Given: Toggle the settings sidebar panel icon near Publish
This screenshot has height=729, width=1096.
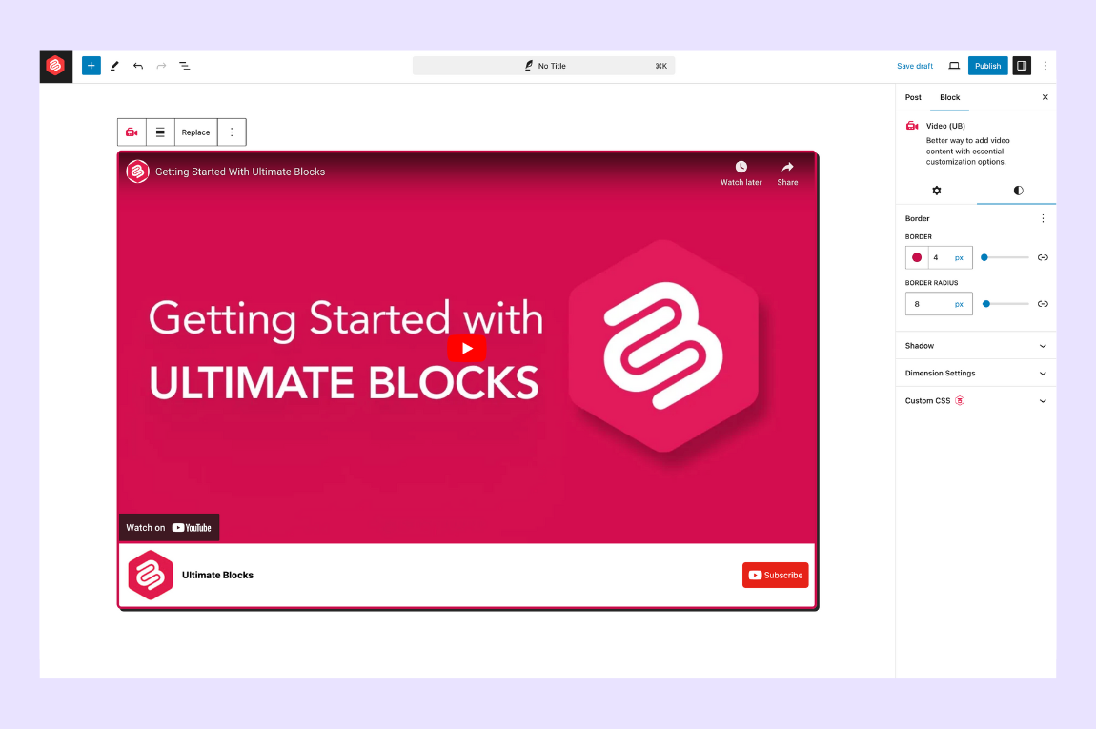Looking at the screenshot, I should pyautogui.click(x=1022, y=65).
